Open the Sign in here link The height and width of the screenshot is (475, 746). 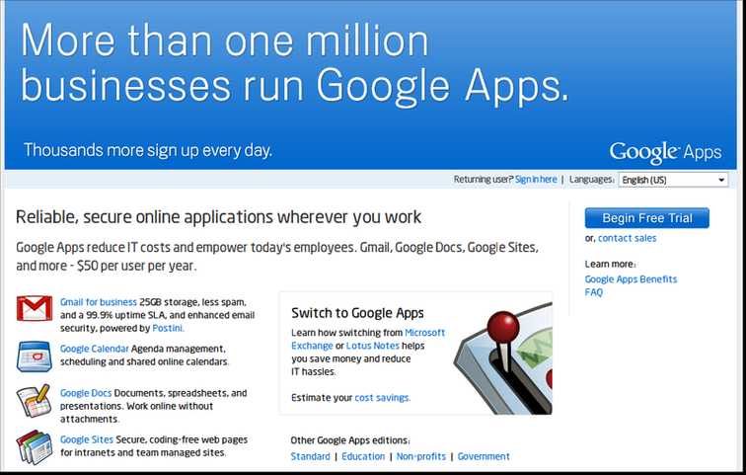pyautogui.click(x=536, y=180)
